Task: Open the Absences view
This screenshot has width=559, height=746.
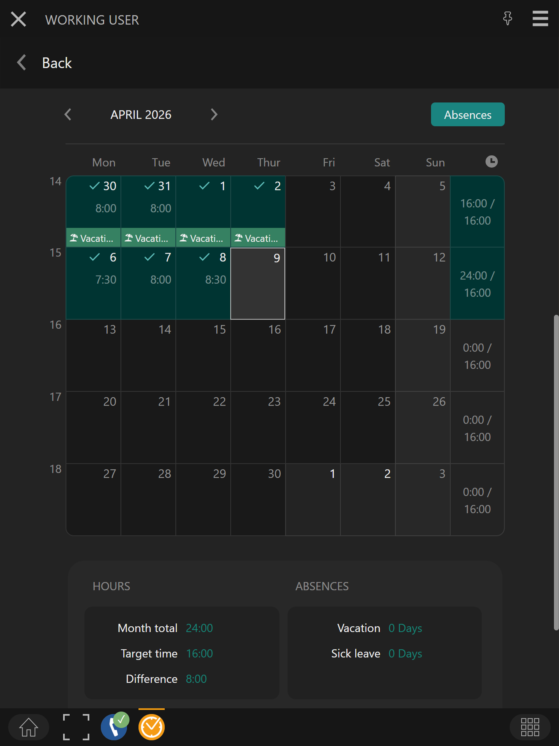Action: click(468, 115)
